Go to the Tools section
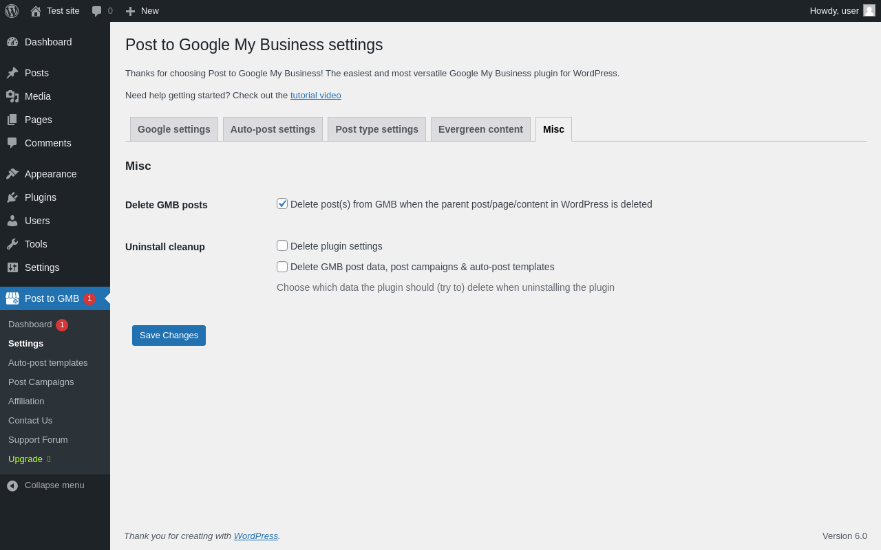881x550 pixels. point(36,244)
